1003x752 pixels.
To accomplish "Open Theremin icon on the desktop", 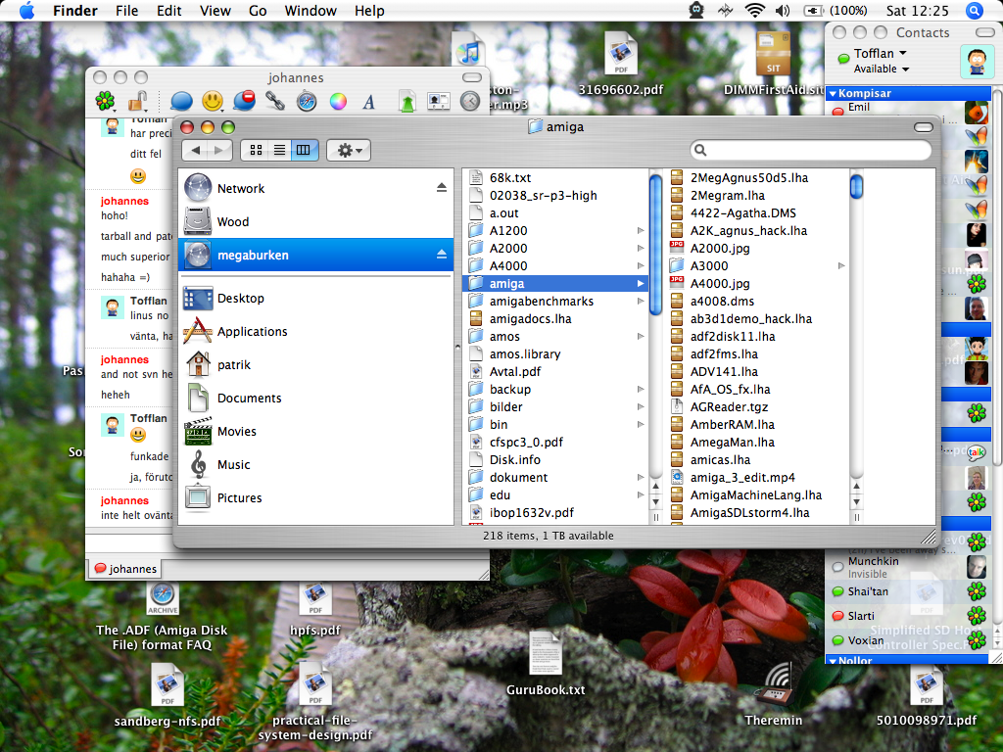I will [x=774, y=694].
